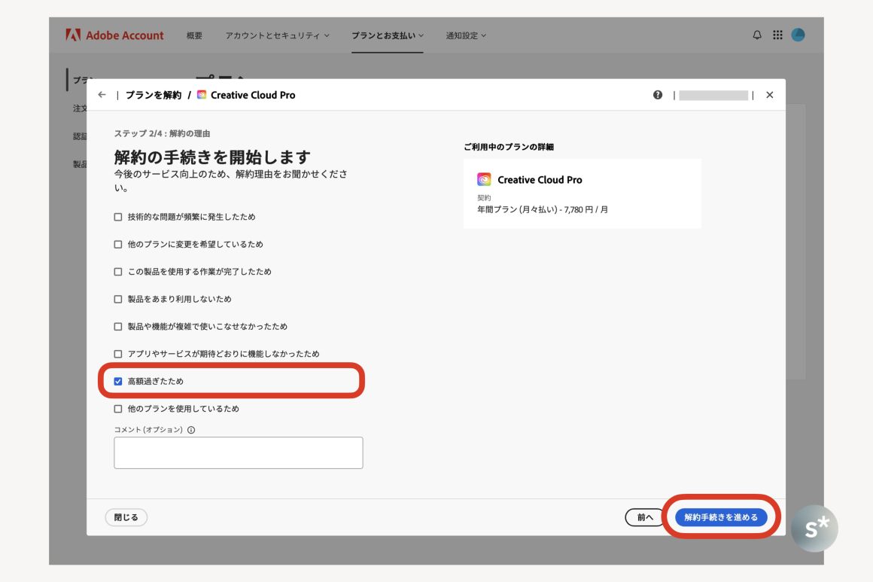Click the floating S* badge icon

(814, 529)
